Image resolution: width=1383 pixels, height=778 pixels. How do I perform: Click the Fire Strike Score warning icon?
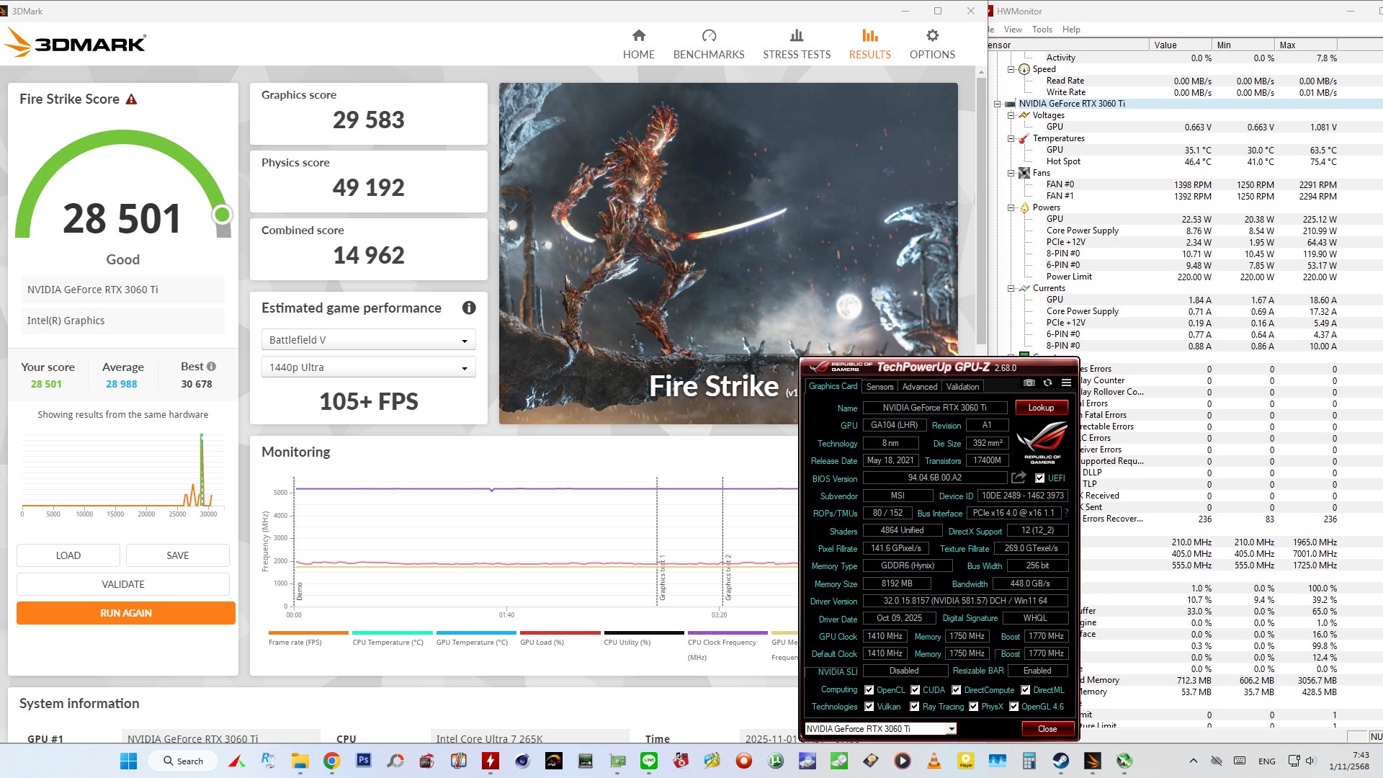pos(131,99)
